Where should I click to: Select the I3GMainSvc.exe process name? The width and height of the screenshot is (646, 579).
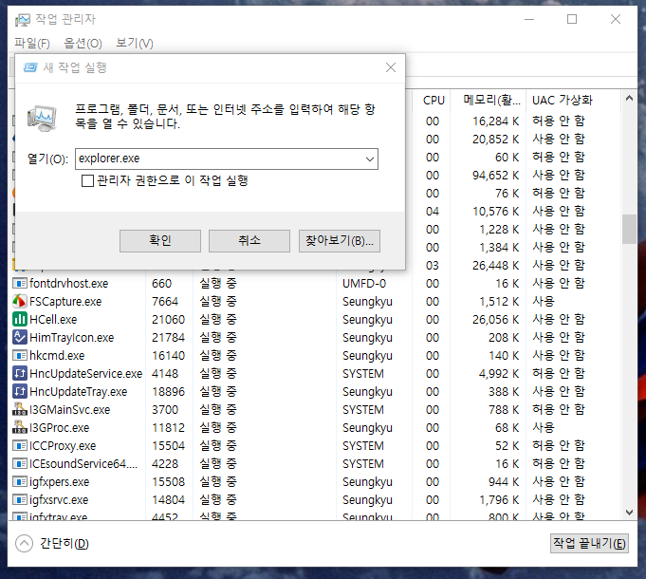point(69,410)
